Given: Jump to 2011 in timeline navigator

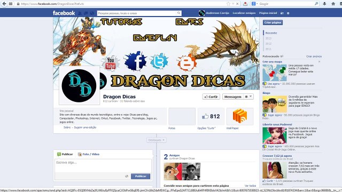Looking at the screenshot, I should (x=268, y=49).
